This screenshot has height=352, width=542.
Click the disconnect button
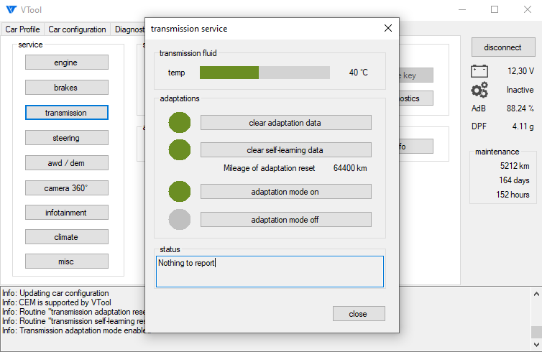(x=502, y=47)
